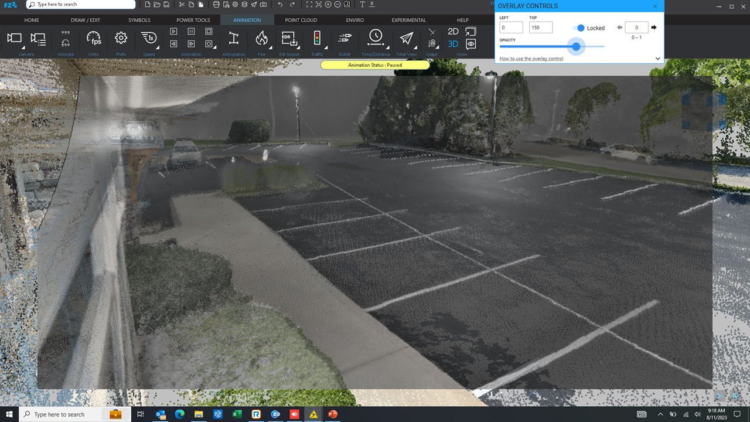750x422 pixels.
Task: Open the HOME ribbon tab
Action: [32, 20]
